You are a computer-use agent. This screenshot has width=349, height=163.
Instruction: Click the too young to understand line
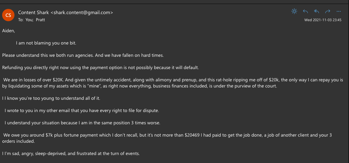[51, 98]
